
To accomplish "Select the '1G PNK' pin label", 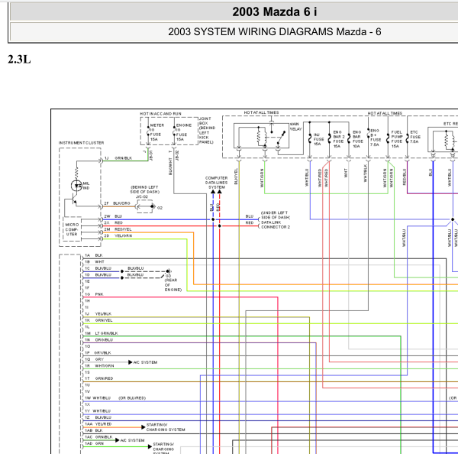I will (94, 294).
